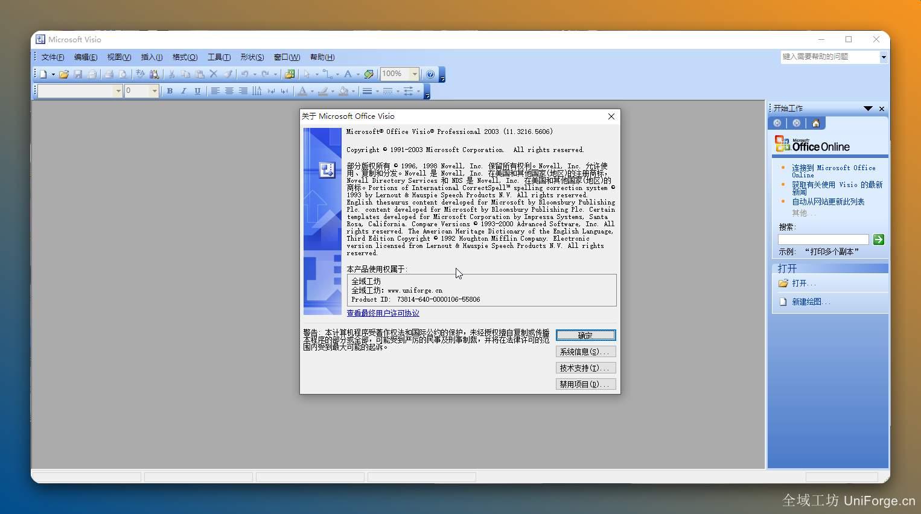Click the Open folder toolbar icon

[63, 74]
